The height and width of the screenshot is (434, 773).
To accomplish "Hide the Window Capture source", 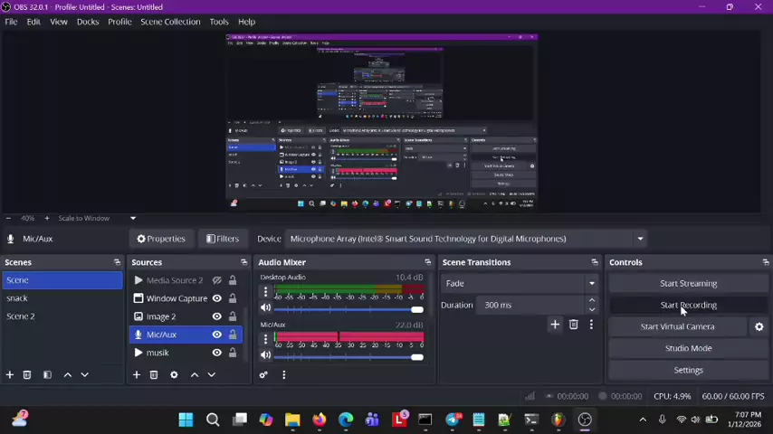I will click(x=216, y=298).
